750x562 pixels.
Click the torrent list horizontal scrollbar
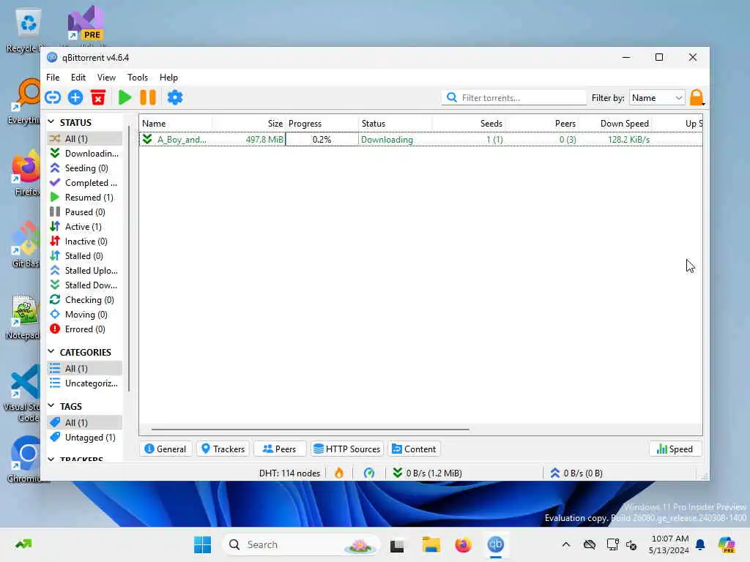coord(310,430)
